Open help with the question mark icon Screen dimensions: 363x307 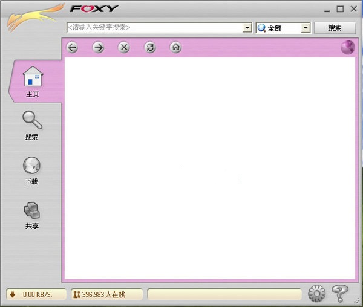(340, 293)
